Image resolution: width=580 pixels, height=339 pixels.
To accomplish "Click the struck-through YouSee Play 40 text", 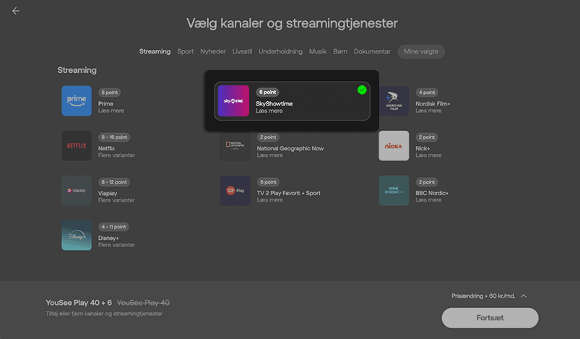I will pyautogui.click(x=143, y=303).
